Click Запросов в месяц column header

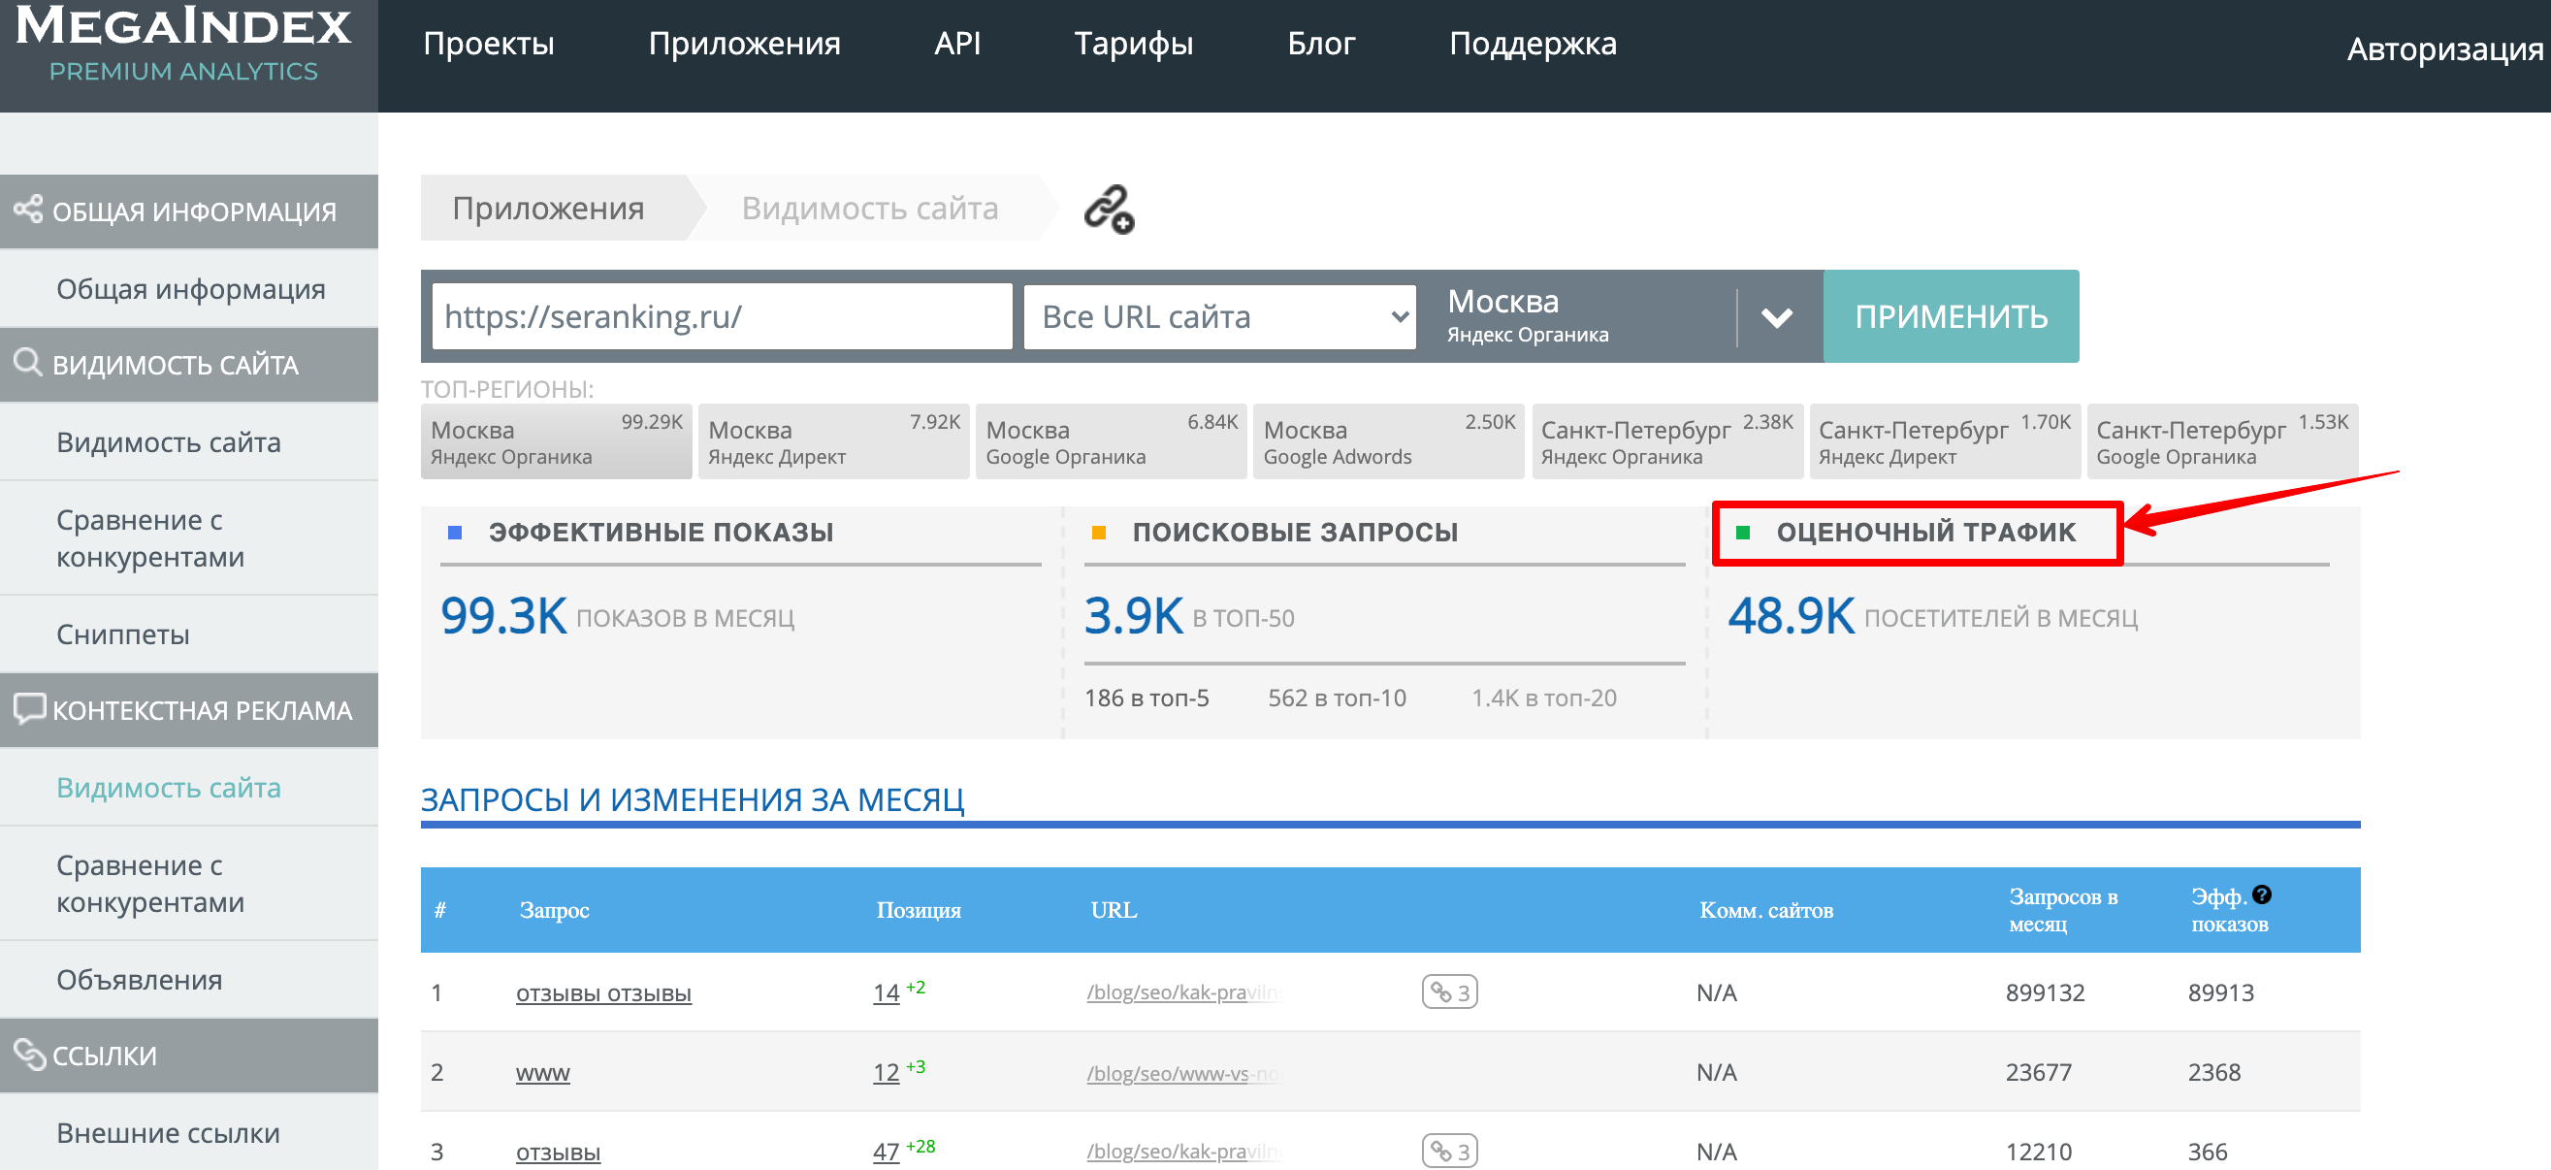pos(2064,910)
